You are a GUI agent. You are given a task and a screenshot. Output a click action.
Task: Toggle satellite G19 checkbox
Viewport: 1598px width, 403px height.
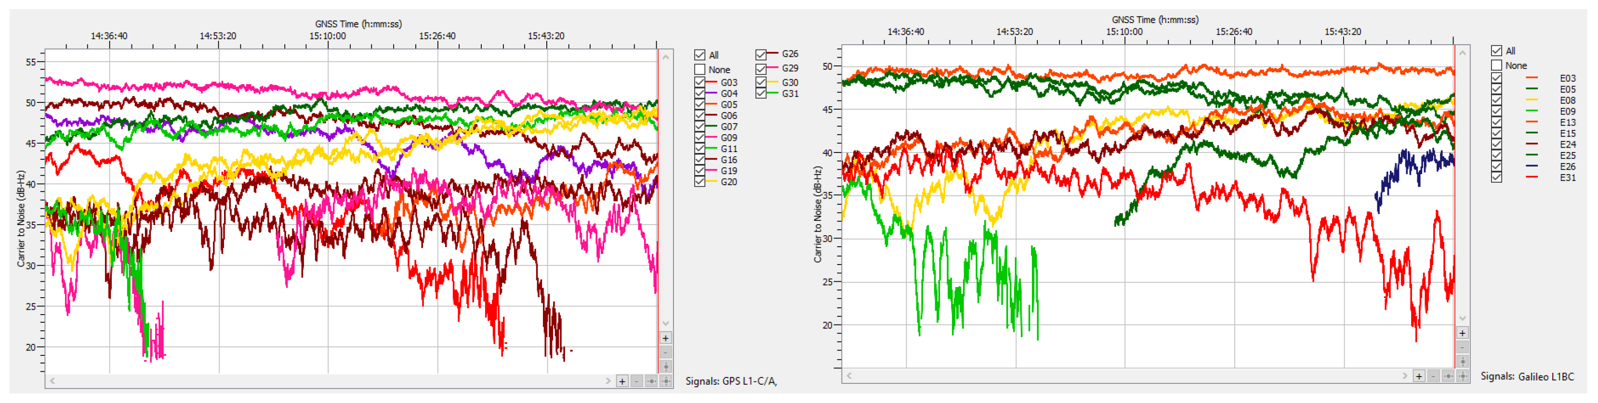click(x=700, y=171)
